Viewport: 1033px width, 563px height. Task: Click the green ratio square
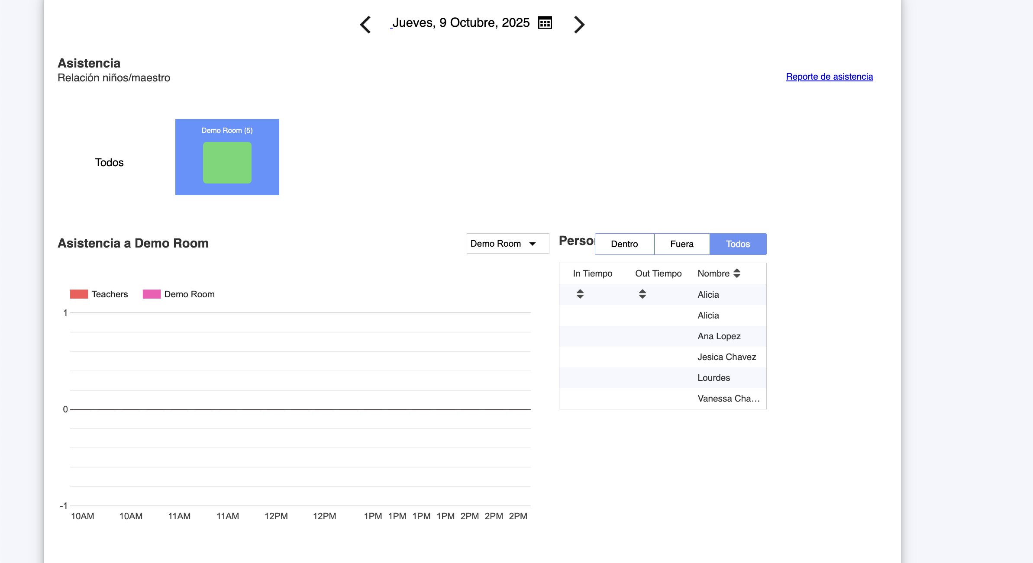pyautogui.click(x=227, y=163)
